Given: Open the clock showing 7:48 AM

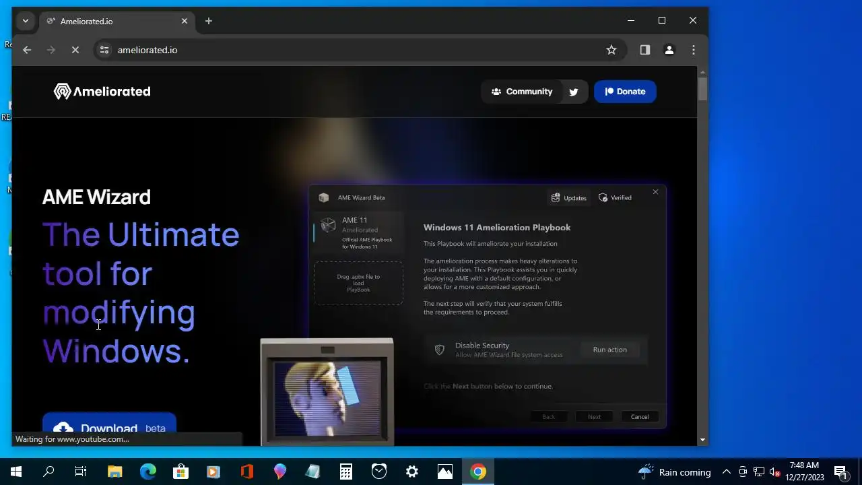Looking at the screenshot, I should coord(805,472).
